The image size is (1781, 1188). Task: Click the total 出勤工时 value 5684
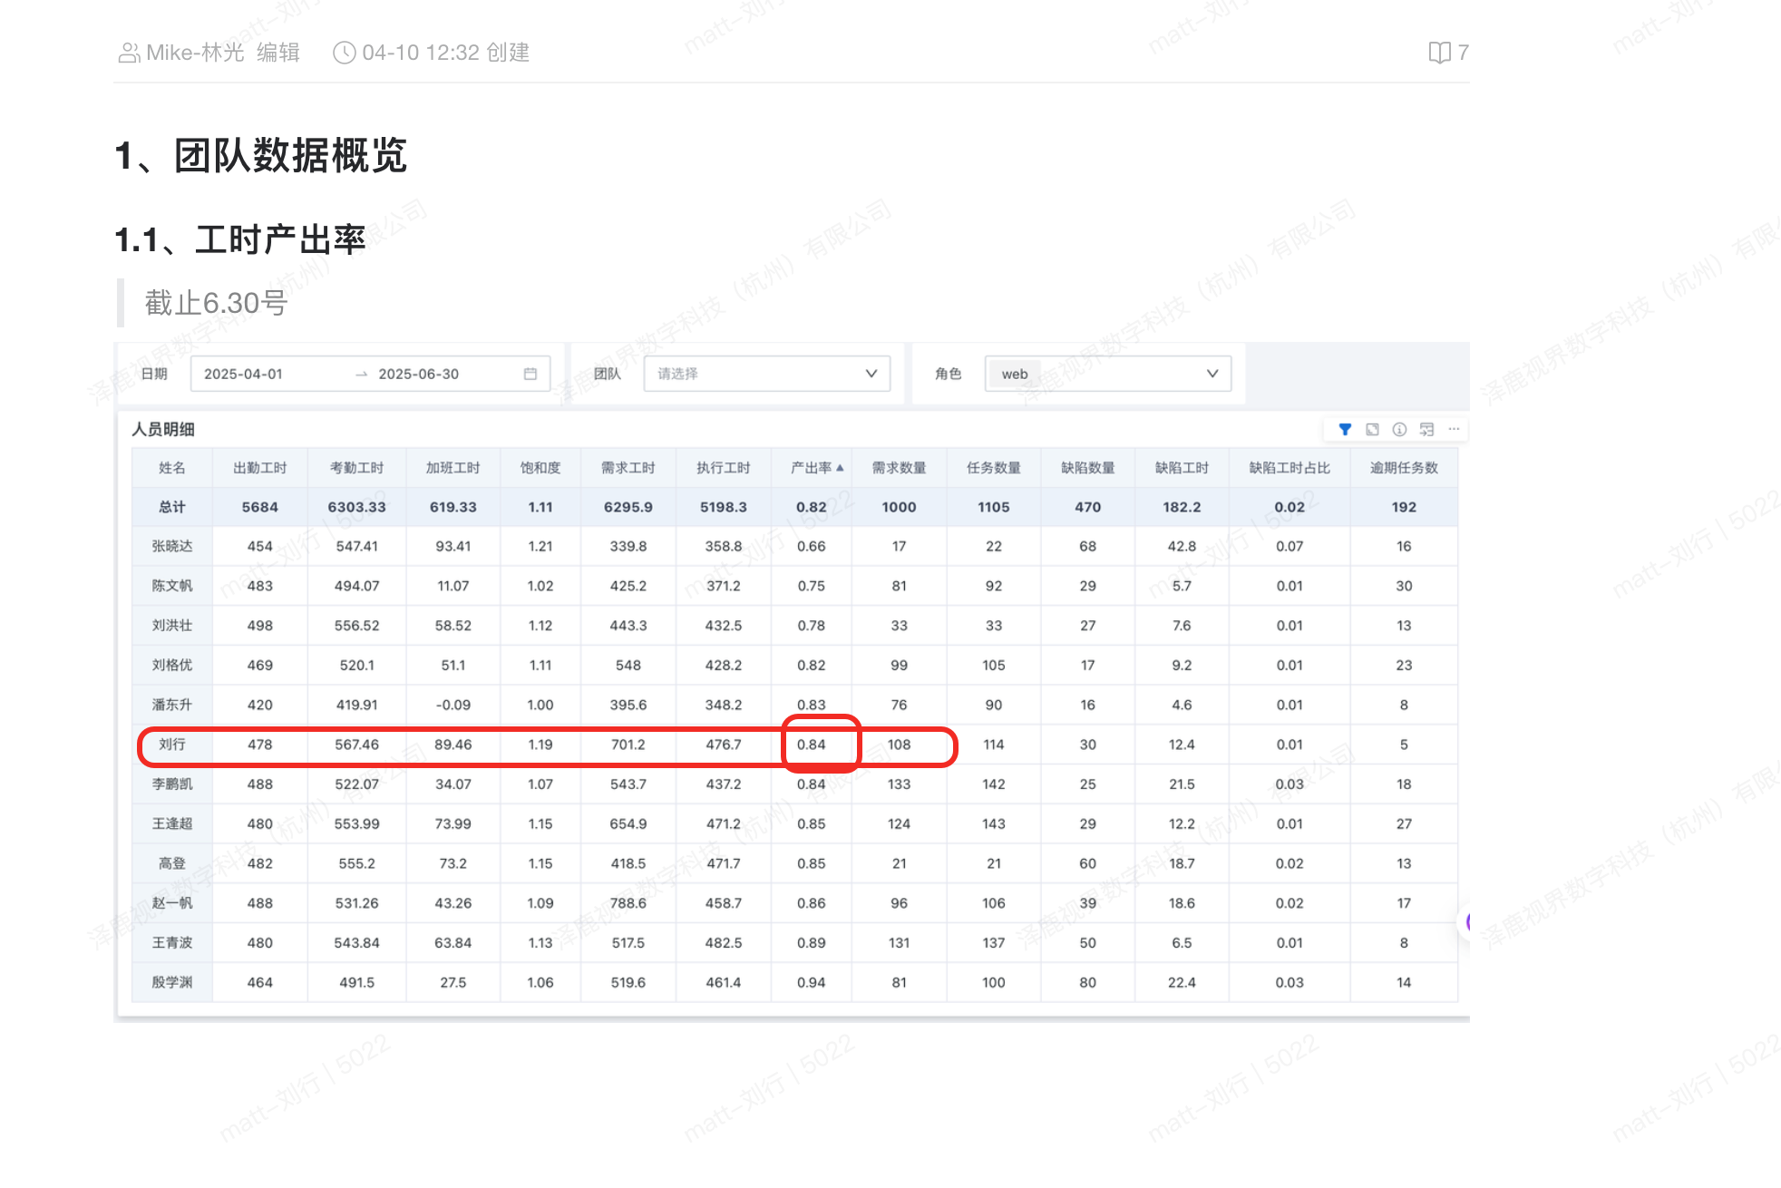point(260,507)
